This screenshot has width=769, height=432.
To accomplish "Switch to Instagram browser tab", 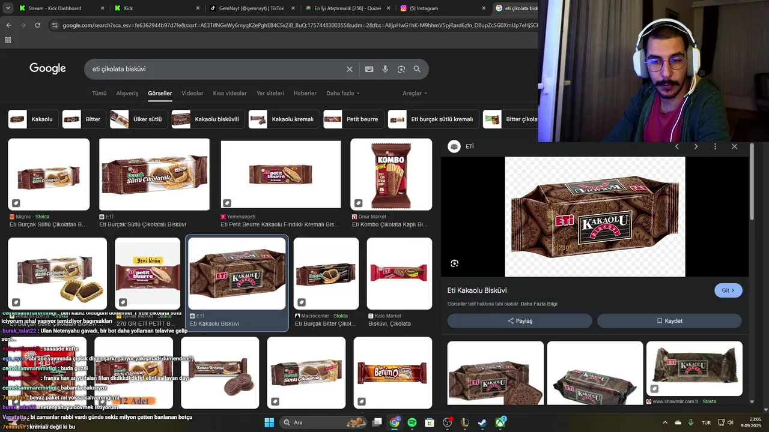I will point(443,8).
